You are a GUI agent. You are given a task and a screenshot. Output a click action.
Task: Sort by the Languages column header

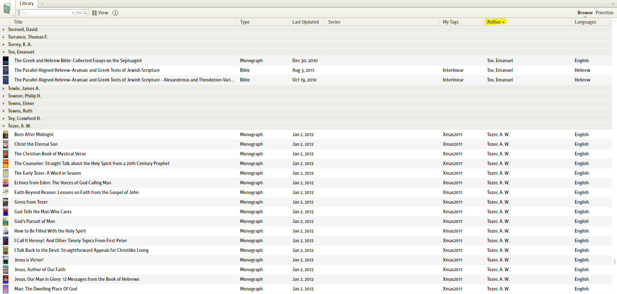(x=585, y=22)
